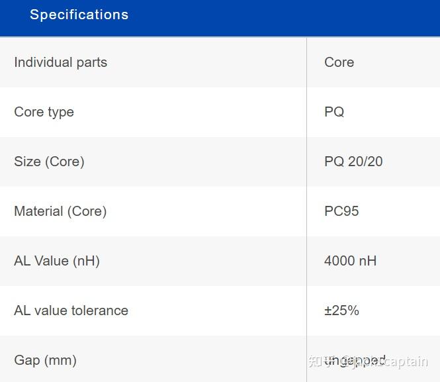
Task: Select the "Core type" row label
Action: coord(44,112)
